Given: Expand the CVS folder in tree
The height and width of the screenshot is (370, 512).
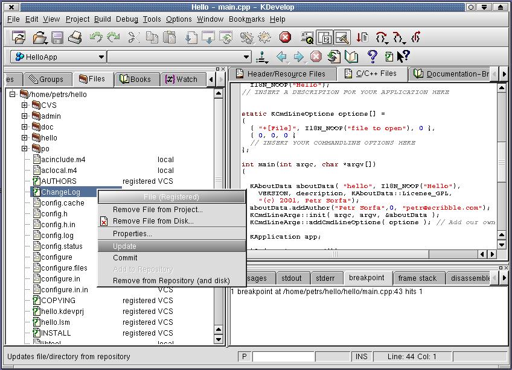Looking at the screenshot, I should tap(25, 105).
